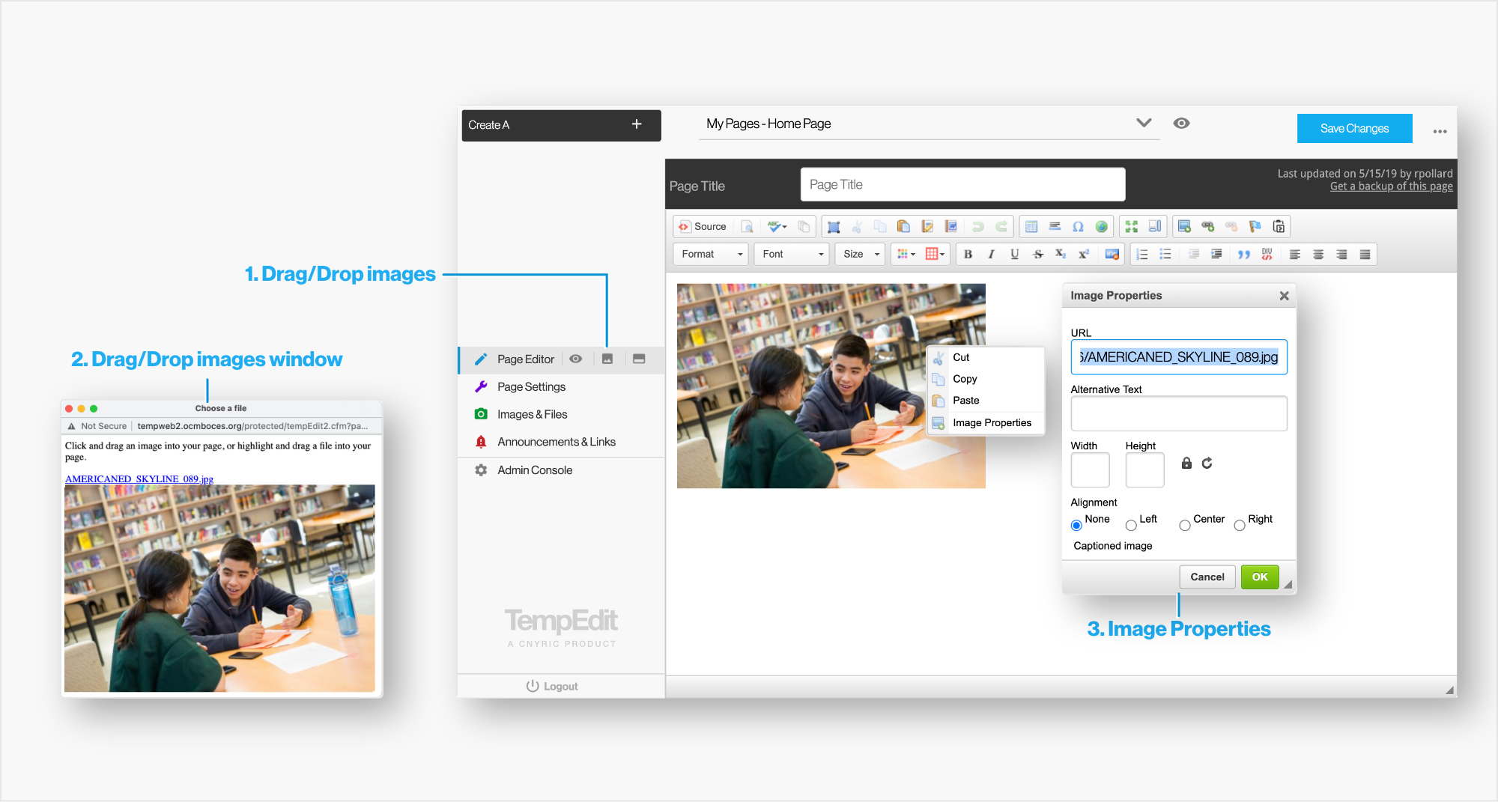The image size is (1498, 802).
Task: Apply italic with the I icon
Action: [x=991, y=254]
